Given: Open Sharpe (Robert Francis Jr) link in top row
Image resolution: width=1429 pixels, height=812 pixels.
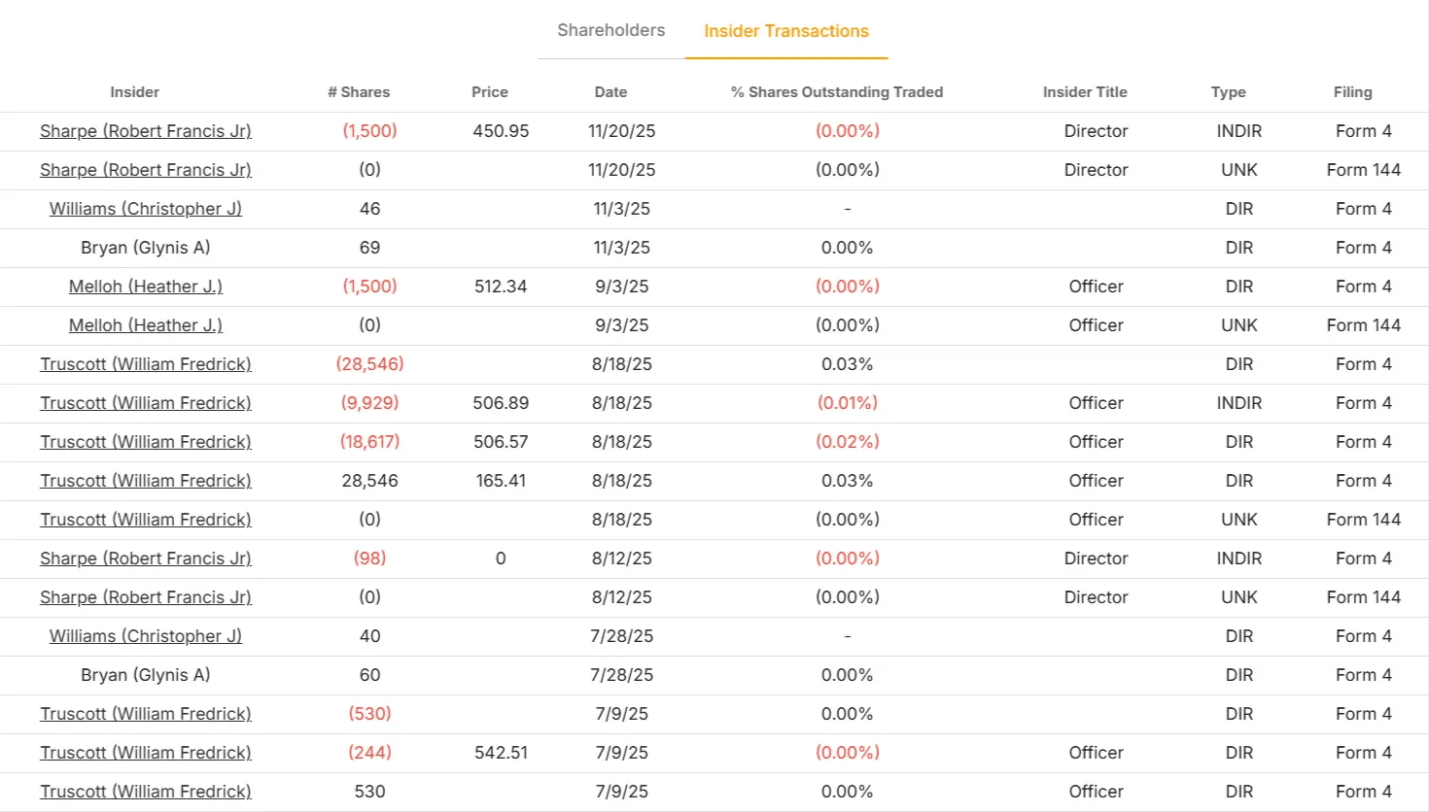Looking at the screenshot, I should pos(145,131).
